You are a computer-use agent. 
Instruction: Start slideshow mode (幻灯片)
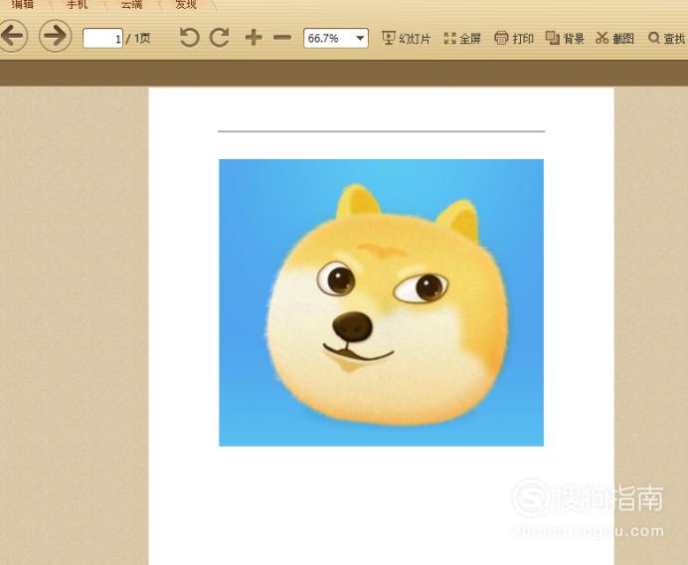click(406, 38)
